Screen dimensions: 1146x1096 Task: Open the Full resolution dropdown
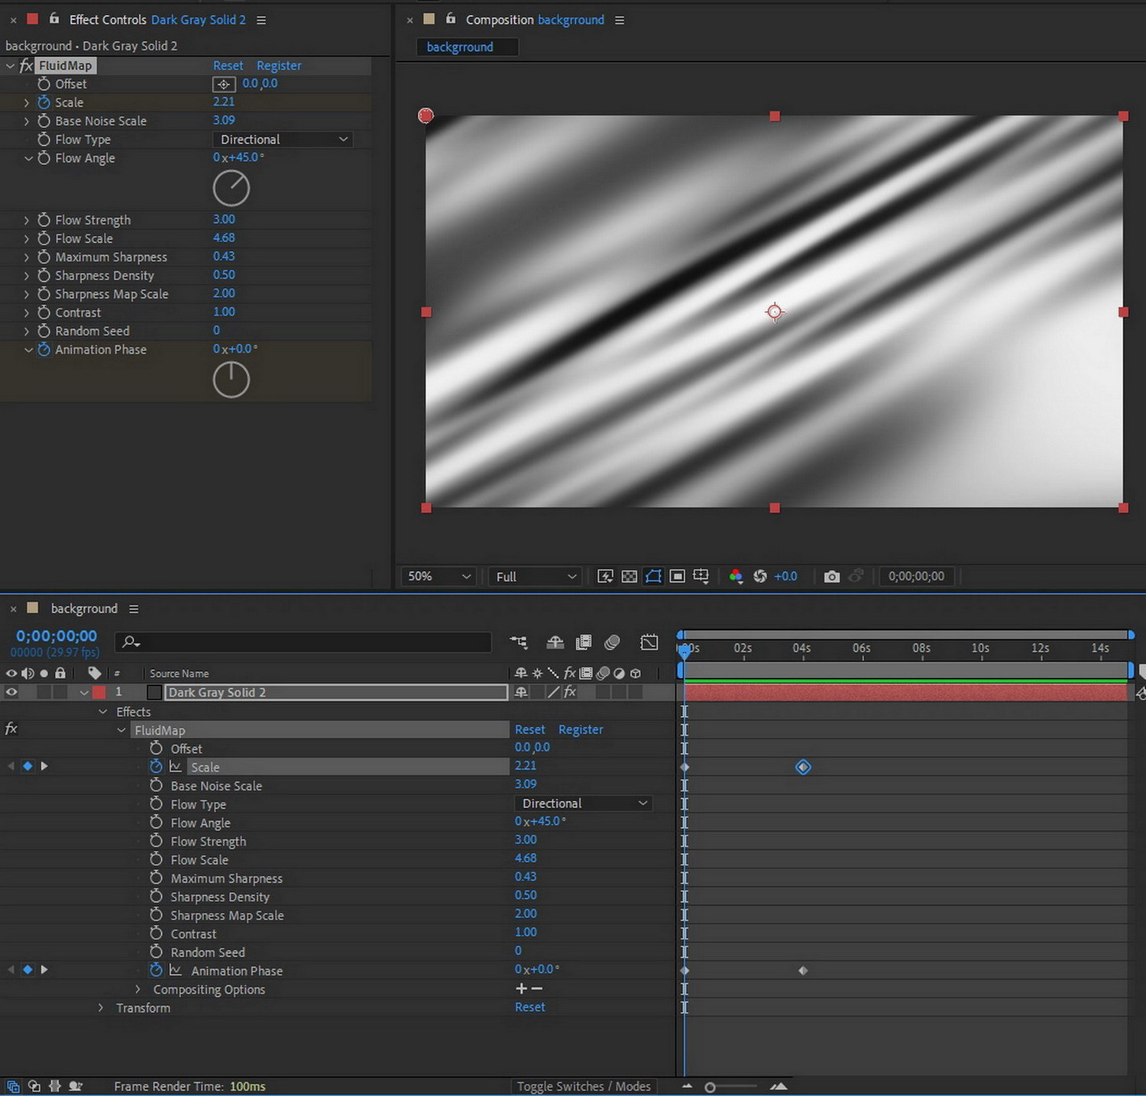536,577
